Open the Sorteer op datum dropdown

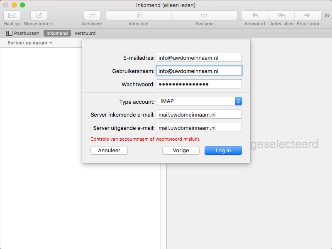pos(30,43)
